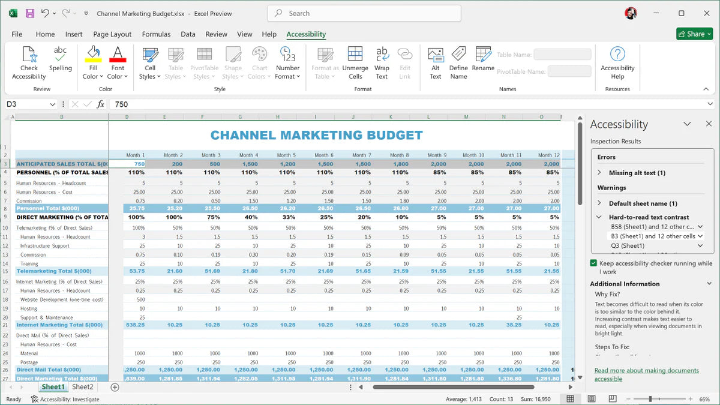Collapse Hard-to-read text contrast warning
Image resolution: width=720 pixels, height=405 pixels.
pos(599,217)
